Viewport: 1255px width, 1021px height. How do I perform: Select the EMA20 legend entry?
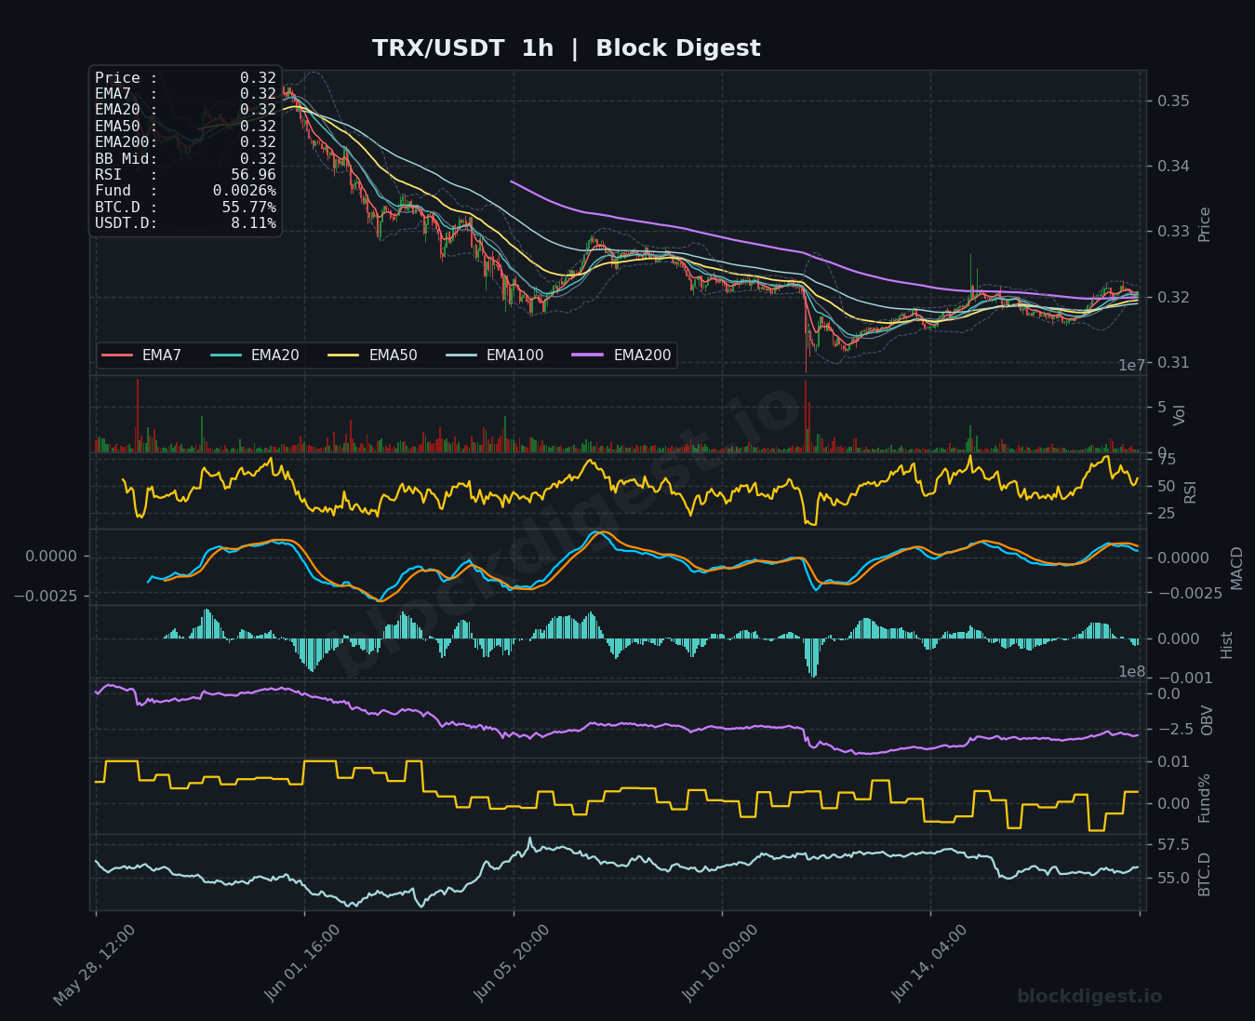[254, 356]
